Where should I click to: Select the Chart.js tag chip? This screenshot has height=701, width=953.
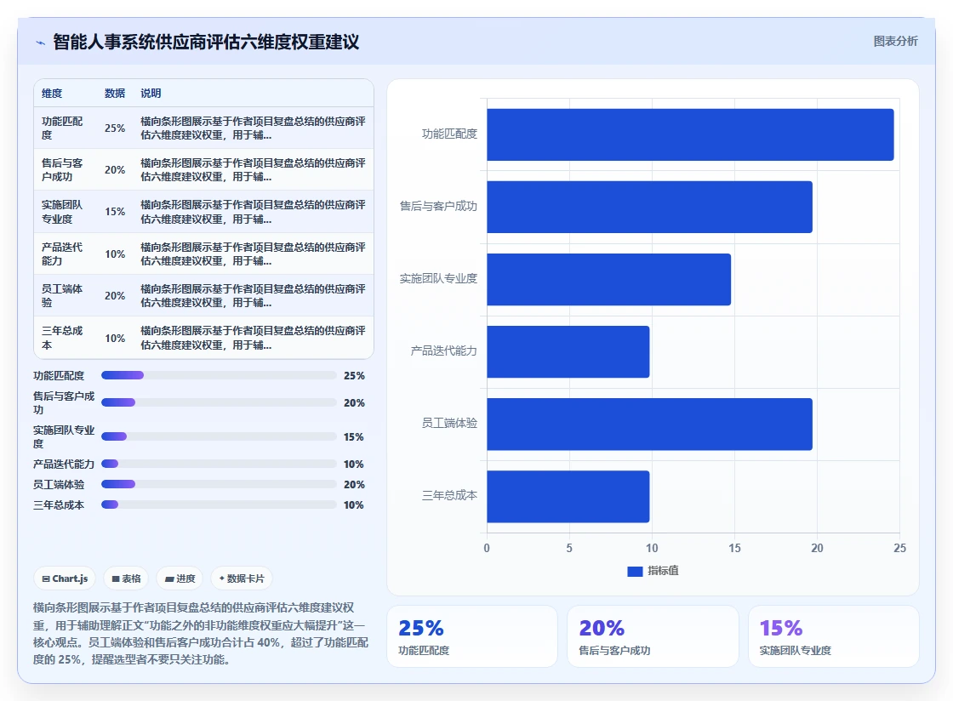pos(65,578)
